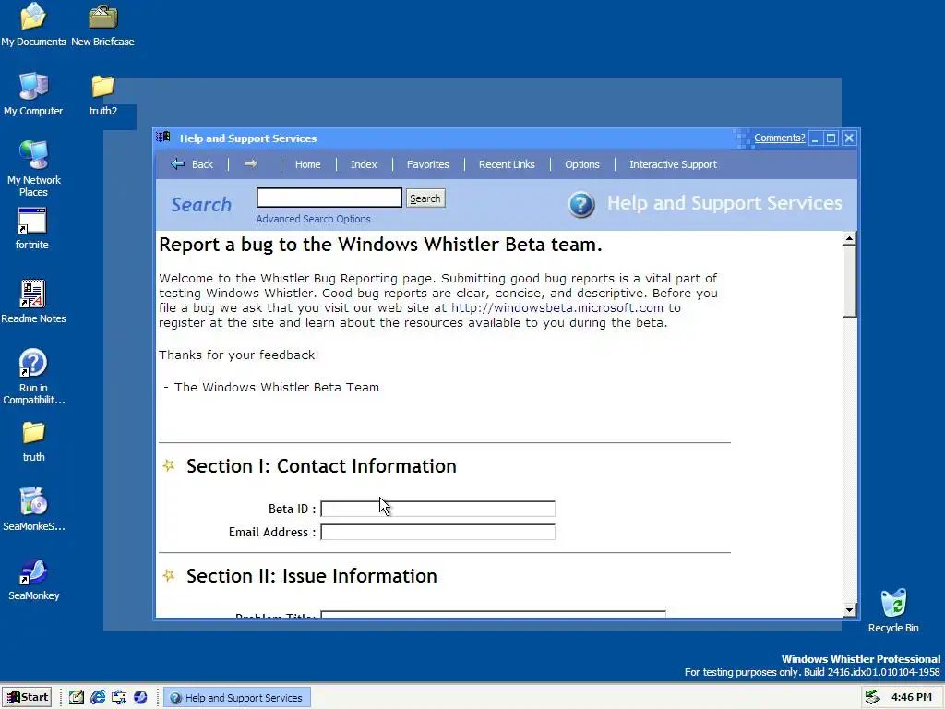Click the Back label in Help toolbar

click(x=202, y=164)
